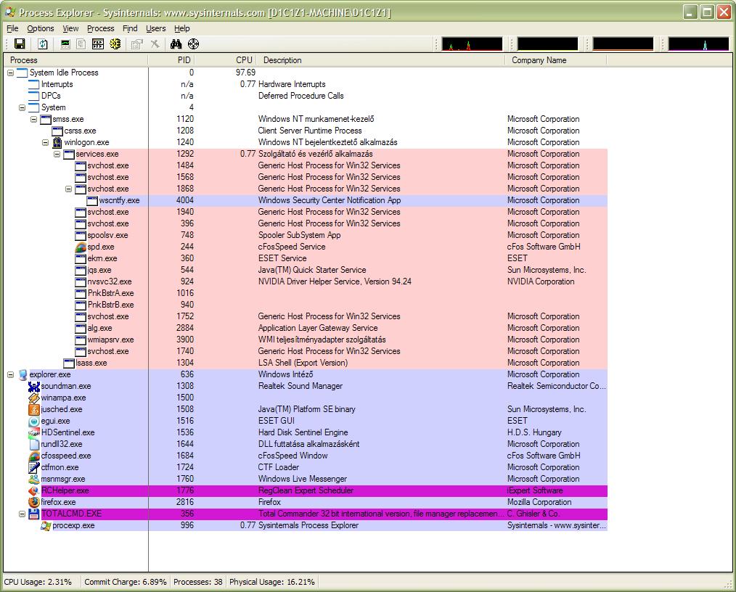Open the third mini graph in toolbar
This screenshot has height=592, width=736.
(623, 44)
